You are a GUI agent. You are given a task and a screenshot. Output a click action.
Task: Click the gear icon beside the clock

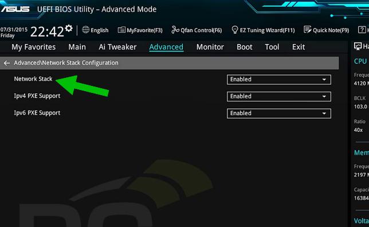click(69, 28)
